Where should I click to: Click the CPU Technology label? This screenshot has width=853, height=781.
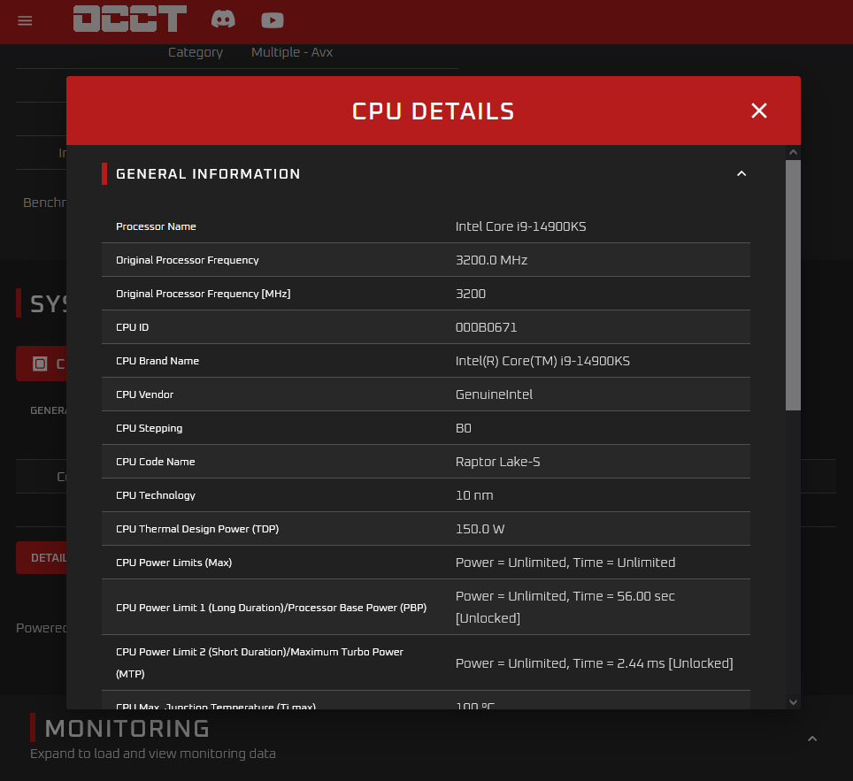(156, 495)
